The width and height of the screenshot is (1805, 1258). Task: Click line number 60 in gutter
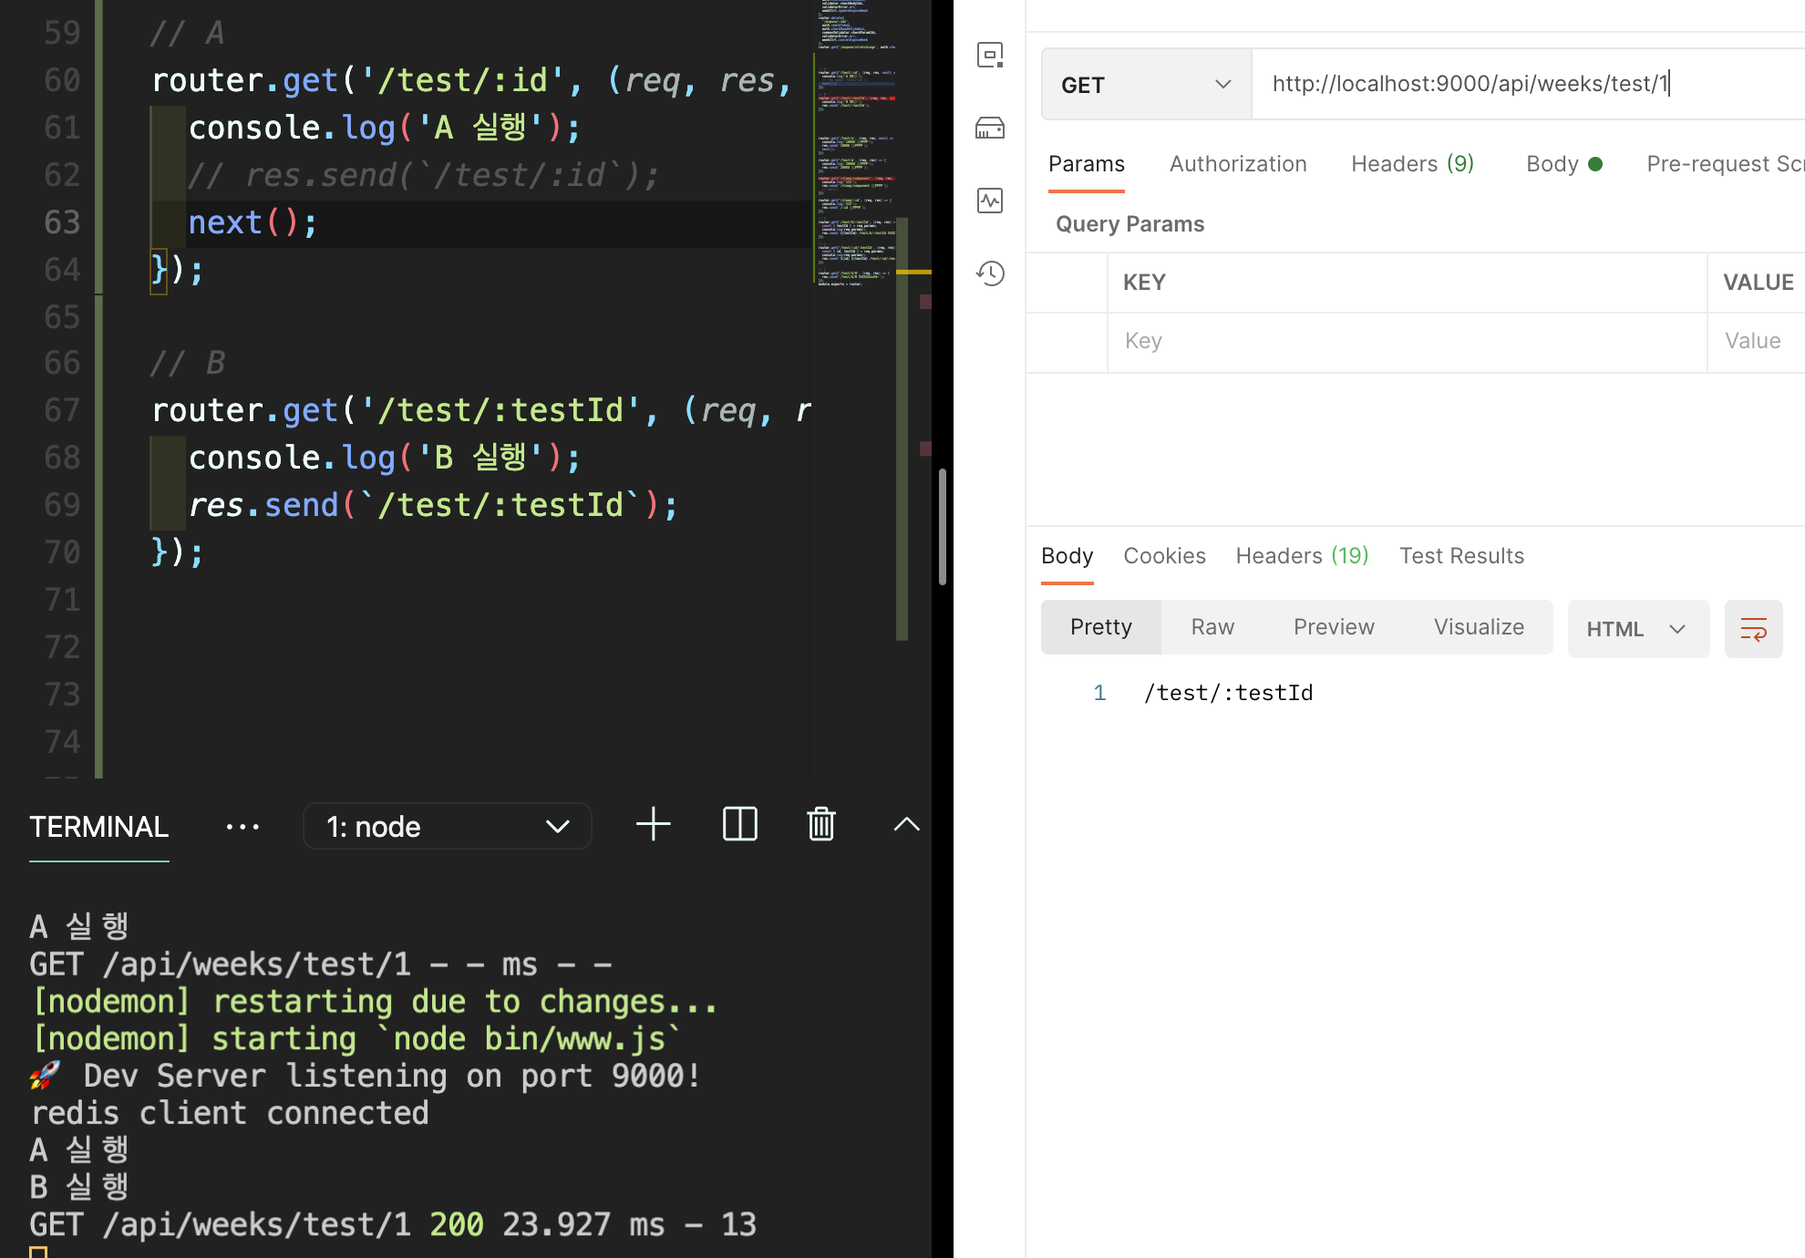(62, 80)
